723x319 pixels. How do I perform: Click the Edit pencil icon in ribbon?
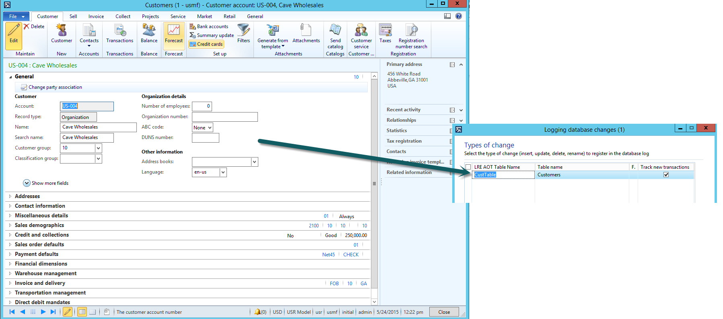tap(14, 31)
